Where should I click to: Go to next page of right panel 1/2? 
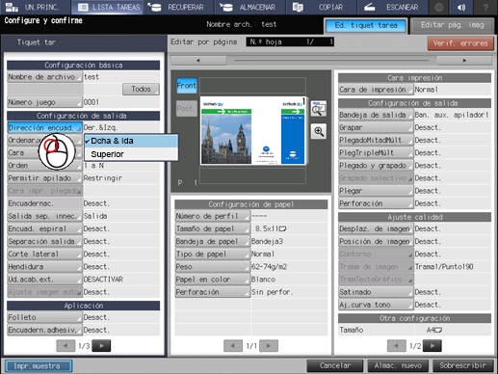pyautogui.click(x=432, y=346)
